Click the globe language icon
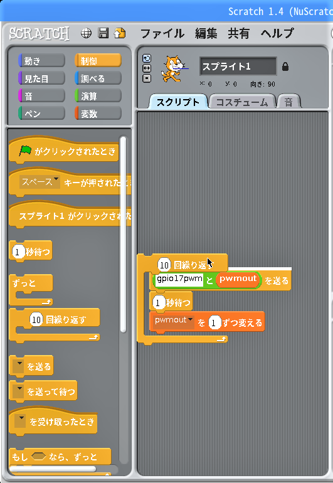Viewport: 333px width, 483px height. click(86, 33)
